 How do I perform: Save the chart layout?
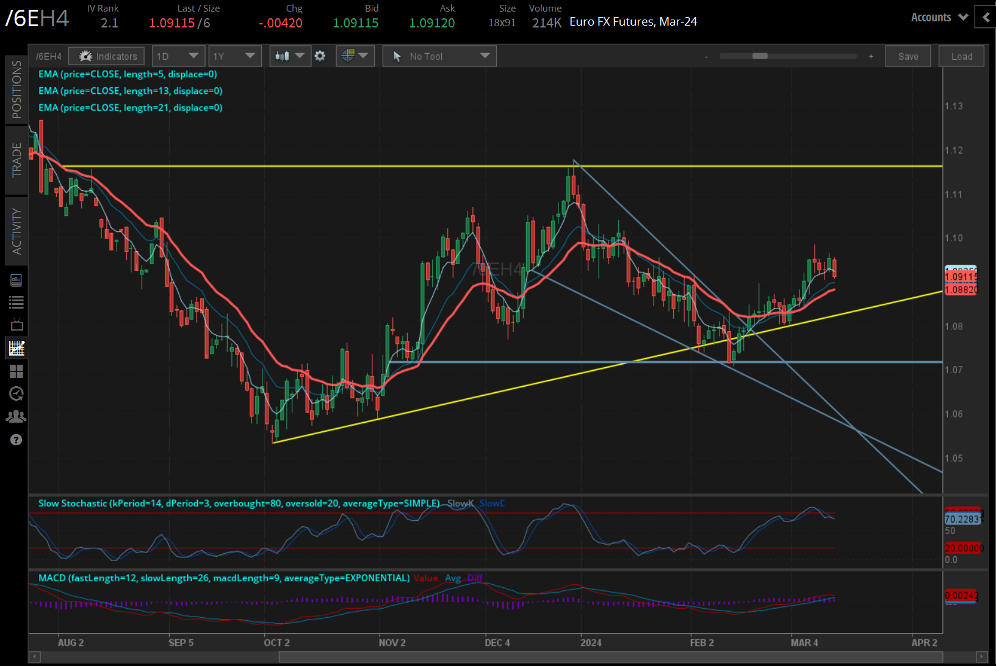point(908,56)
